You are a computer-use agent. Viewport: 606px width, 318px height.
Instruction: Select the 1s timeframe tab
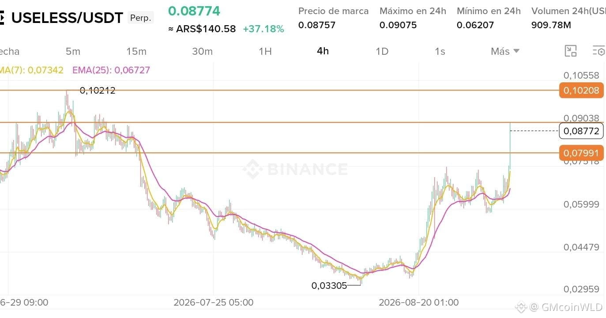tap(440, 51)
